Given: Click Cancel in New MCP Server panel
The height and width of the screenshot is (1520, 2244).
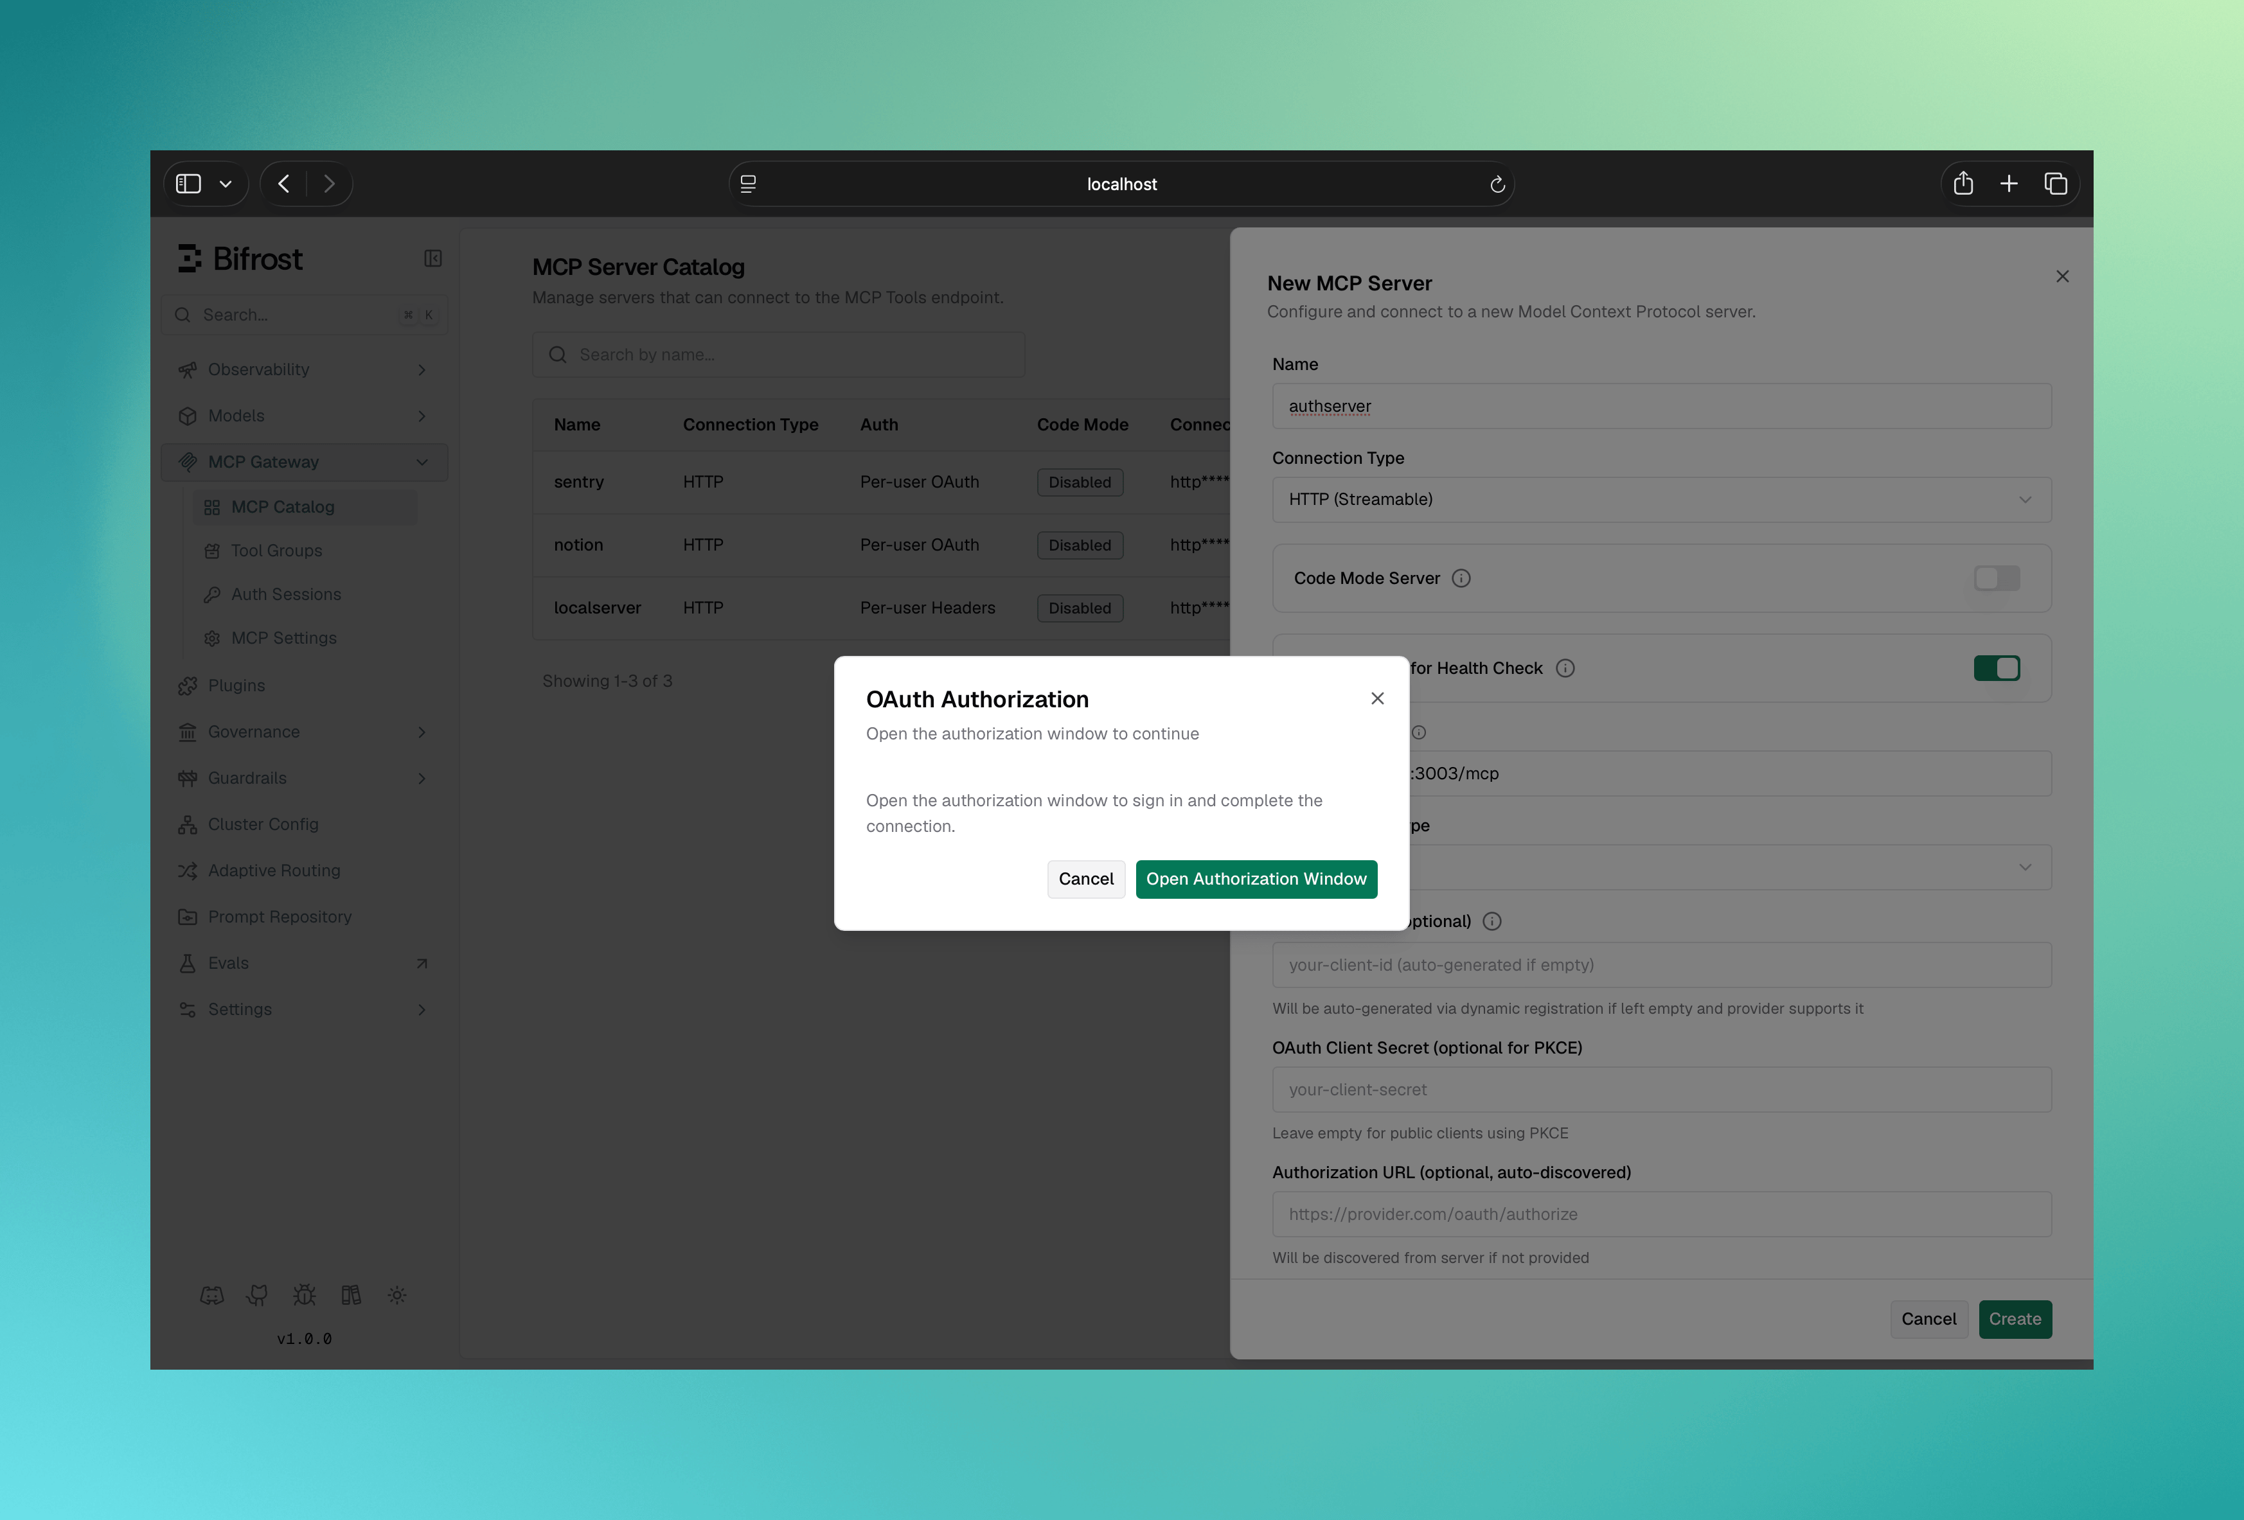Looking at the screenshot, I should tap(1928, 1320).
